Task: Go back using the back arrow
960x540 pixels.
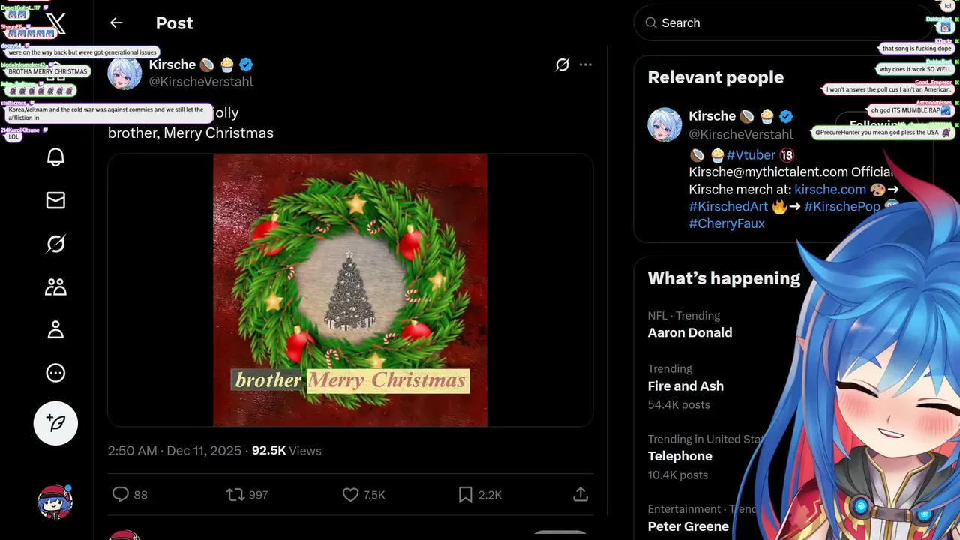Action: [116, 22]
